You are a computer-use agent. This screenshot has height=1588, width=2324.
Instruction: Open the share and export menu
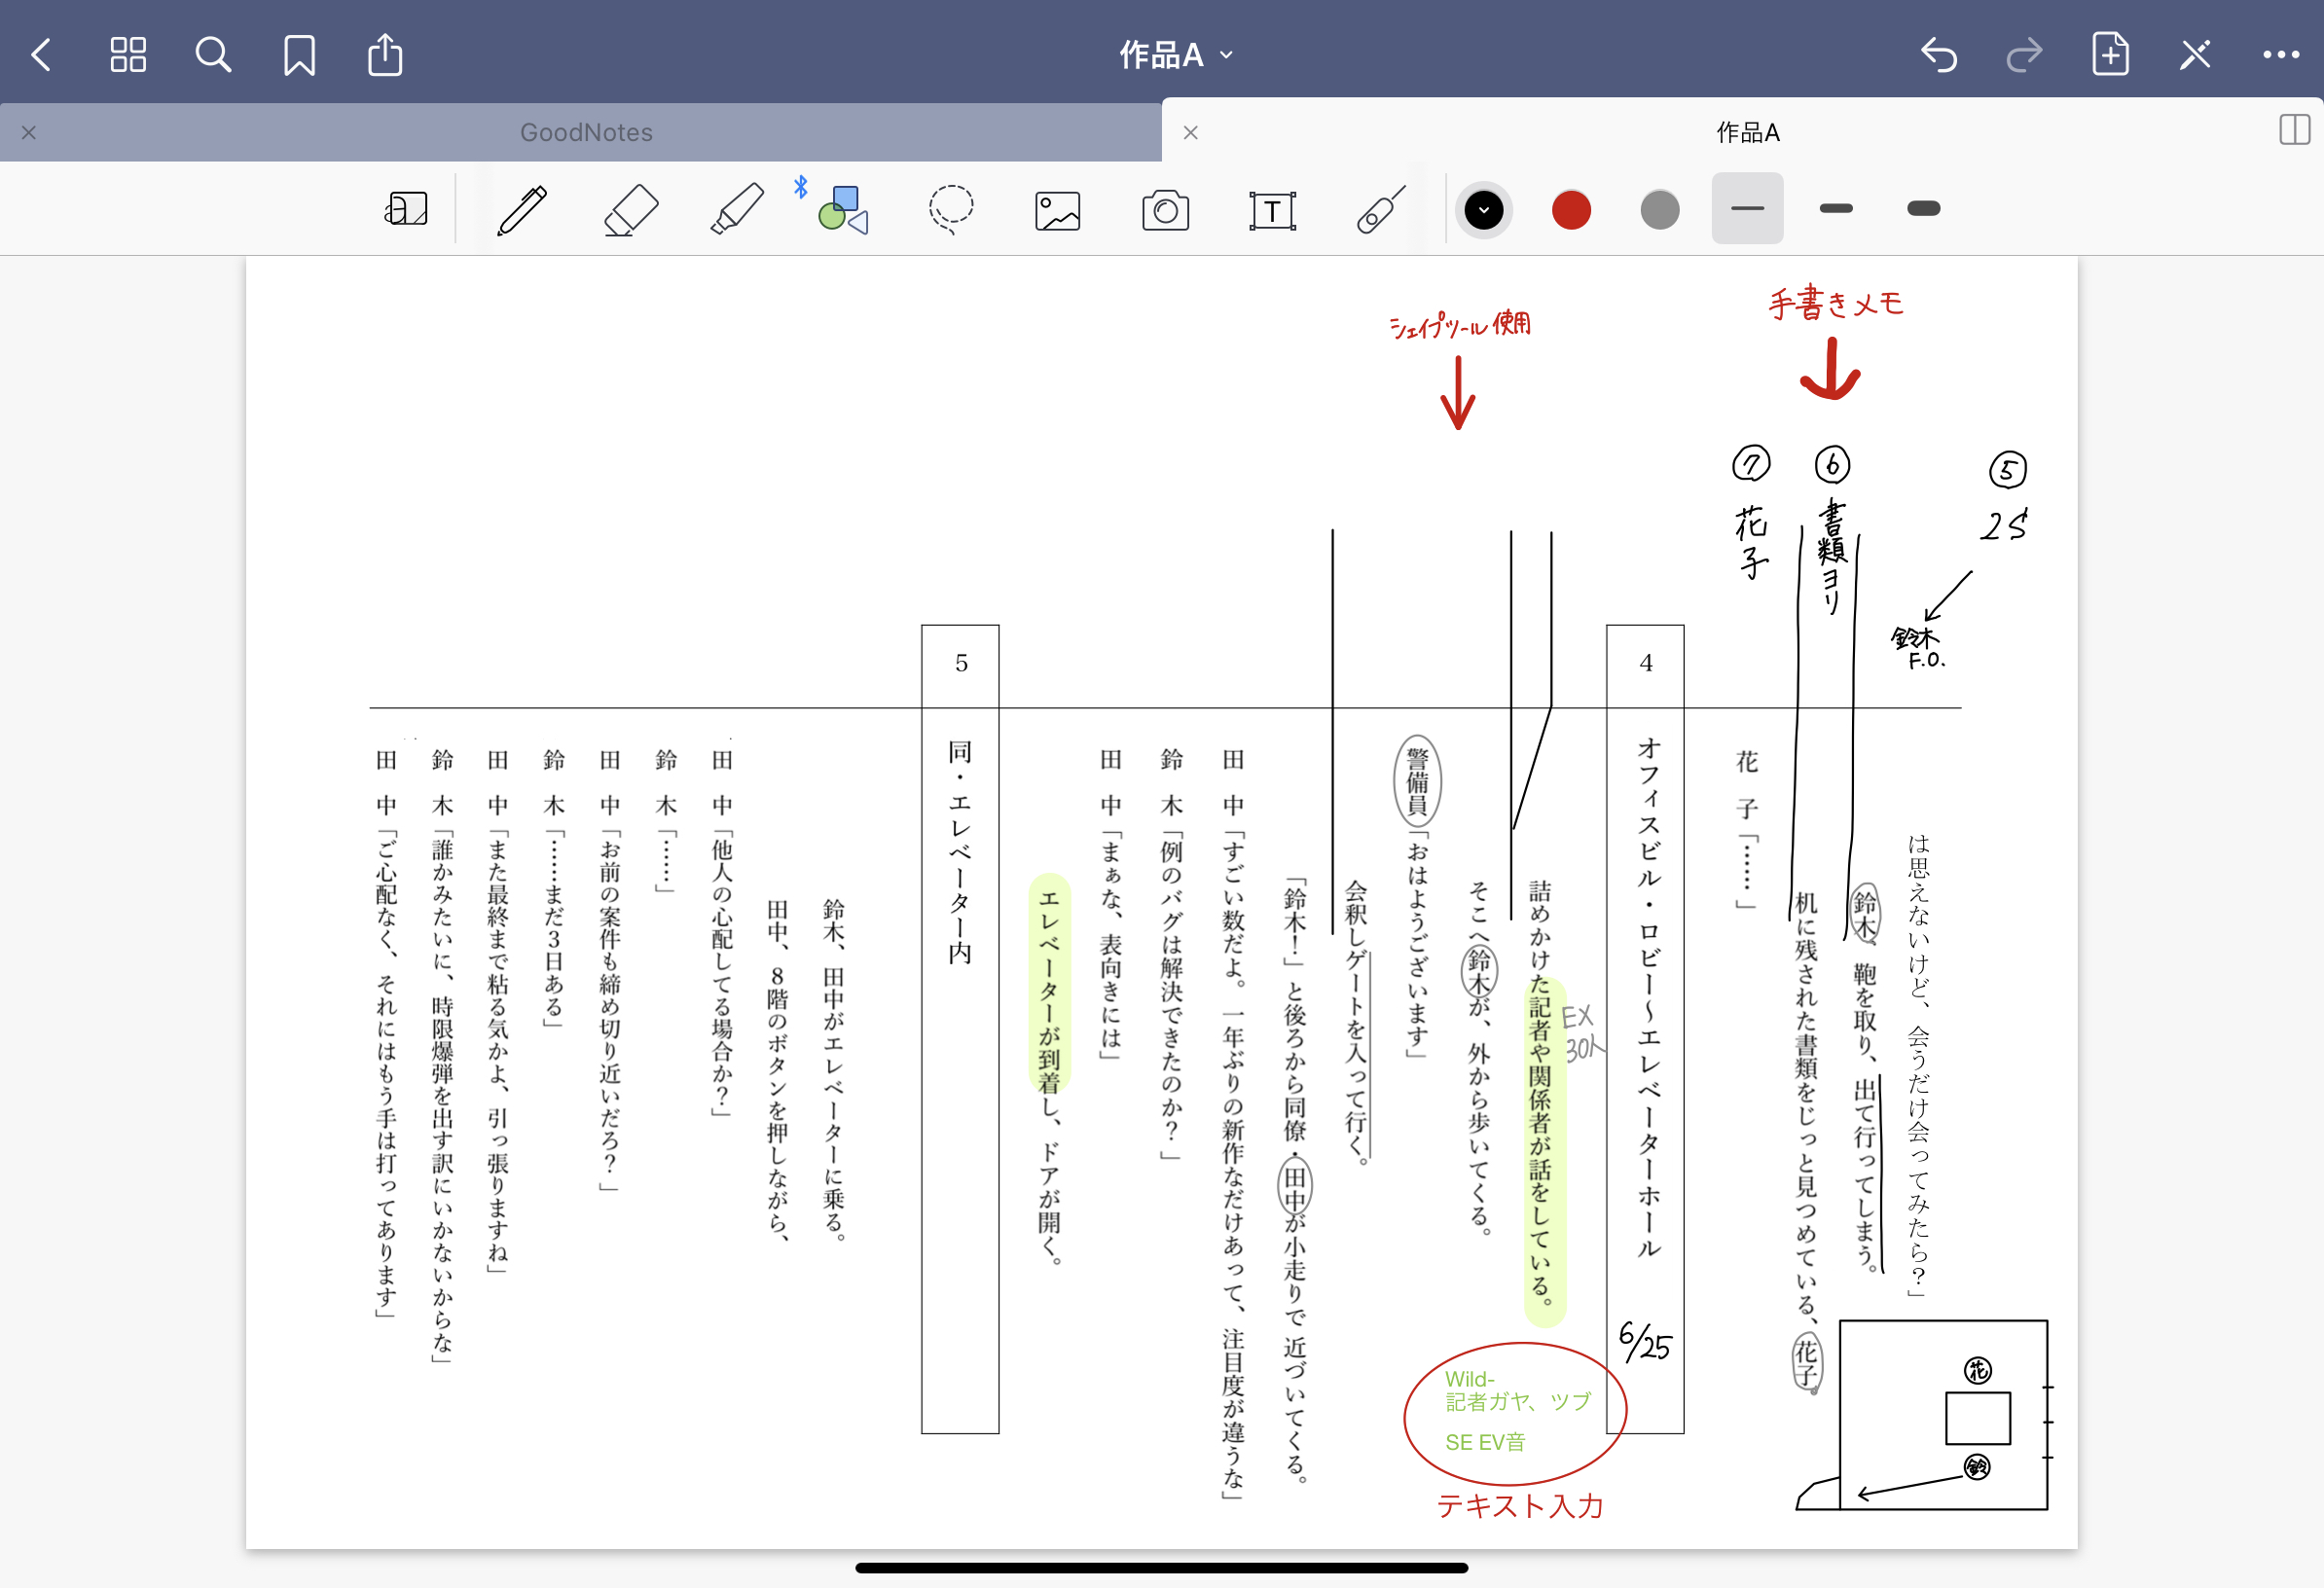tap(385, 53)
